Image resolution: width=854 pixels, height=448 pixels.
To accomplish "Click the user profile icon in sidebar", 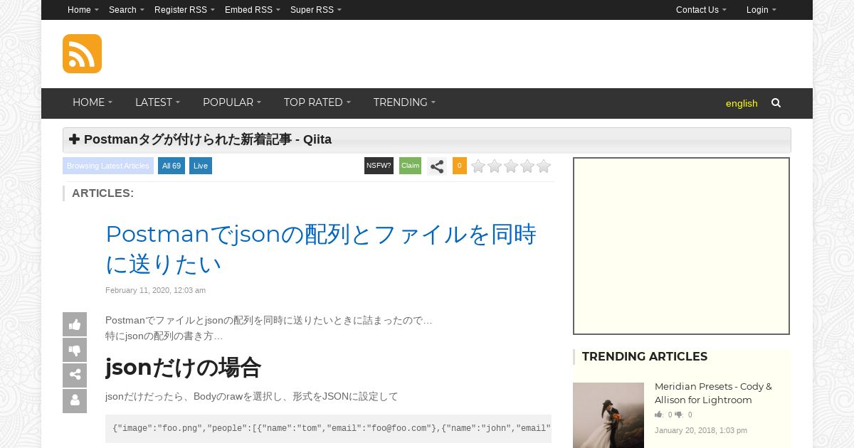I will (75, 401).
